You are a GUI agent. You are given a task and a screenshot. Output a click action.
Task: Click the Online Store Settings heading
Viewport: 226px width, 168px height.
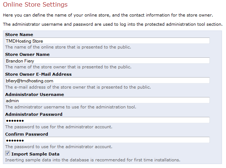pos(35,5)
